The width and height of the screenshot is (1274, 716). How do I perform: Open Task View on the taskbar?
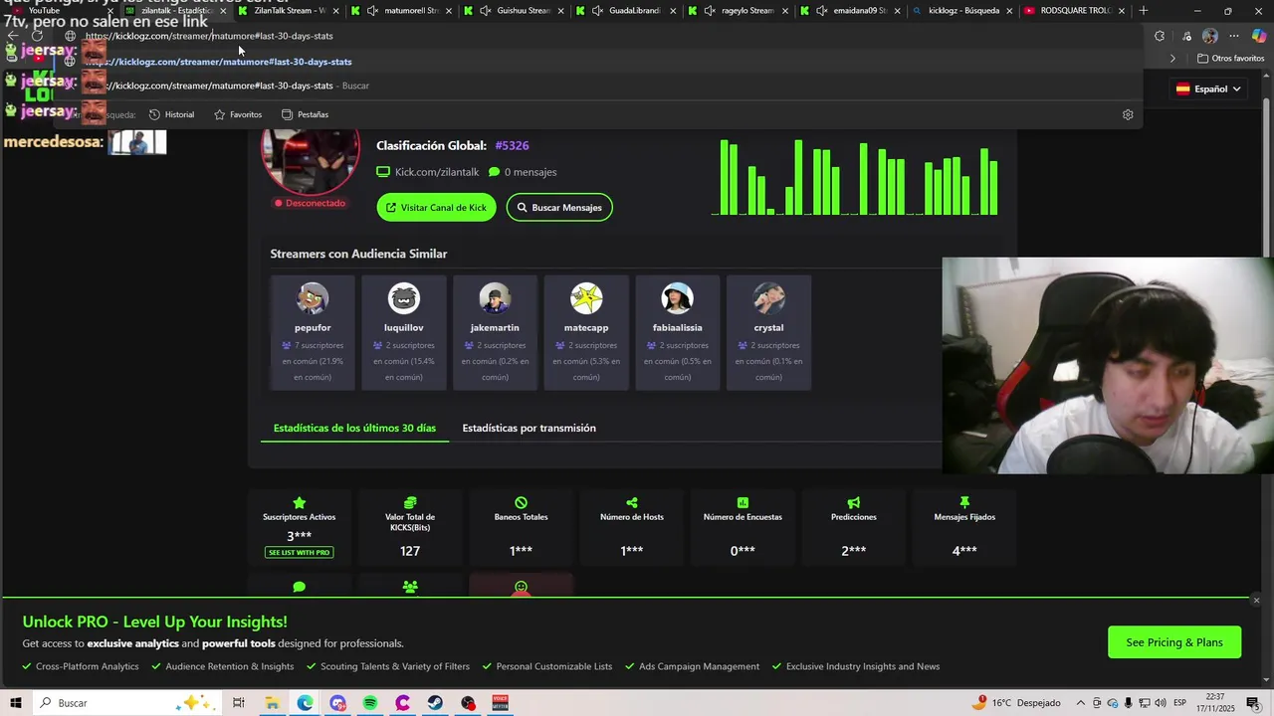pyautogui.click(x=239, y=703)
